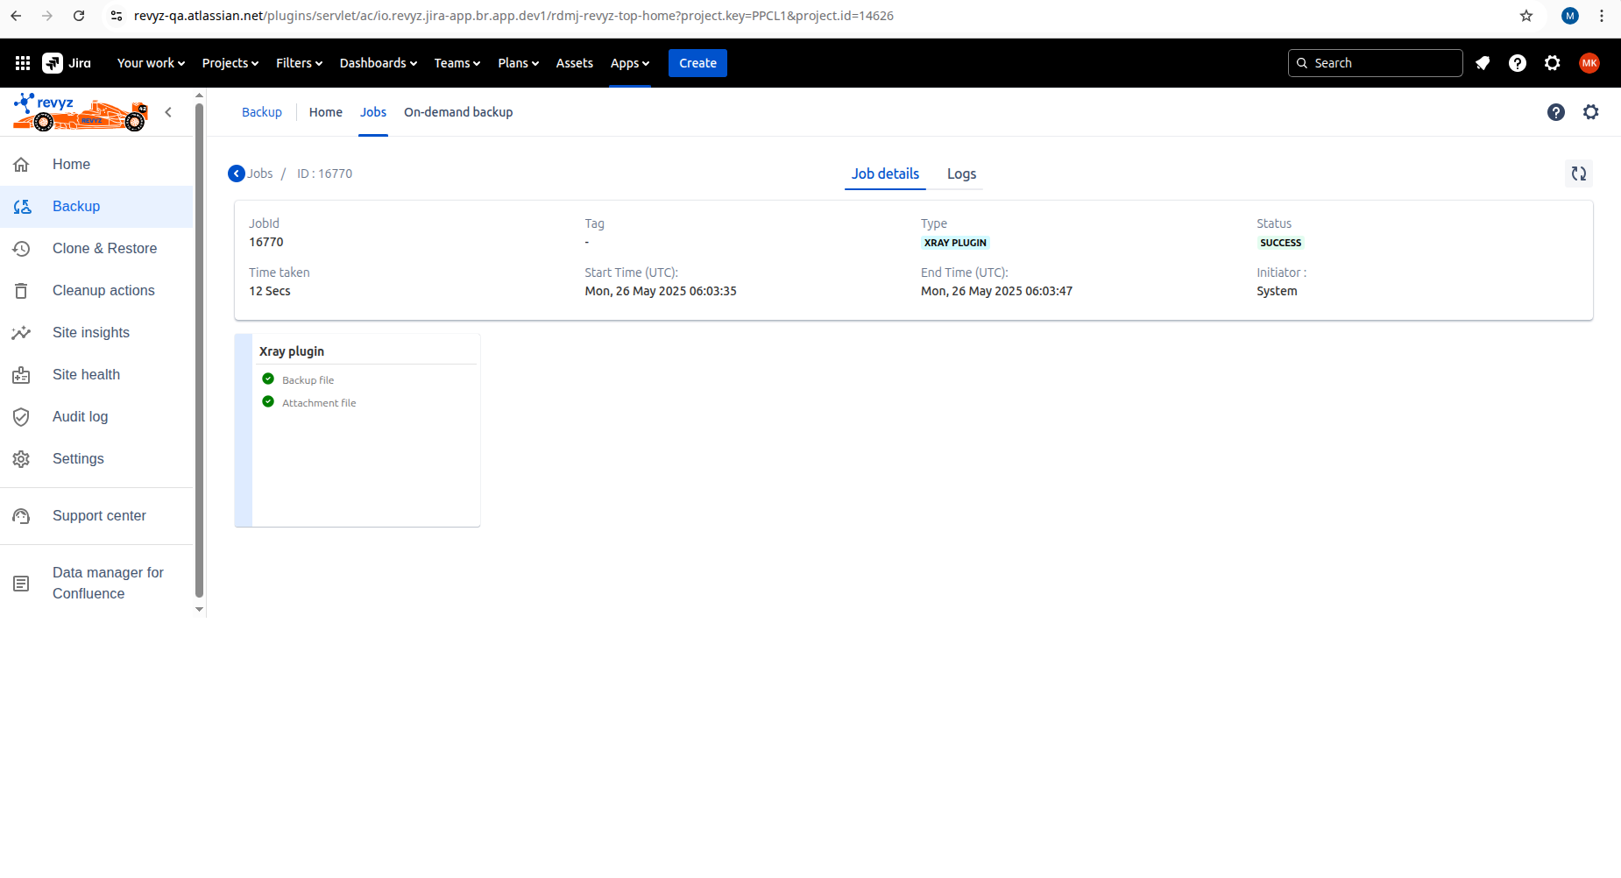The image size is (1621, 878).
Task: Open the On-demand backup tab
Action: pos(458,112)
